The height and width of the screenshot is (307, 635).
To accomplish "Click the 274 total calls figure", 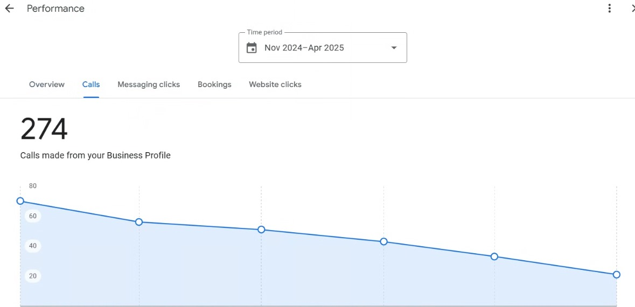I will pyautogui.click(x=44, y=129).
